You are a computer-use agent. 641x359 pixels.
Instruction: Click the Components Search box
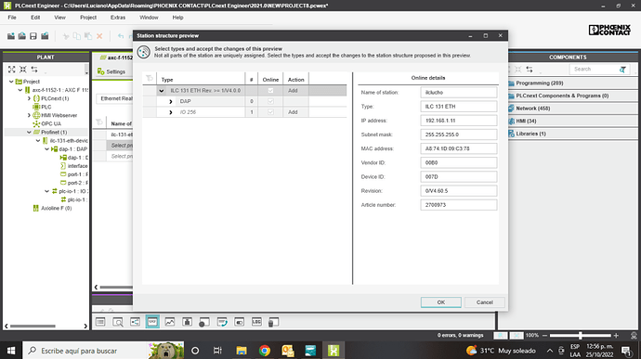[x=595, y=70]
